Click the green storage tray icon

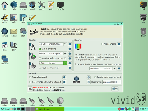tap(130, 109)
